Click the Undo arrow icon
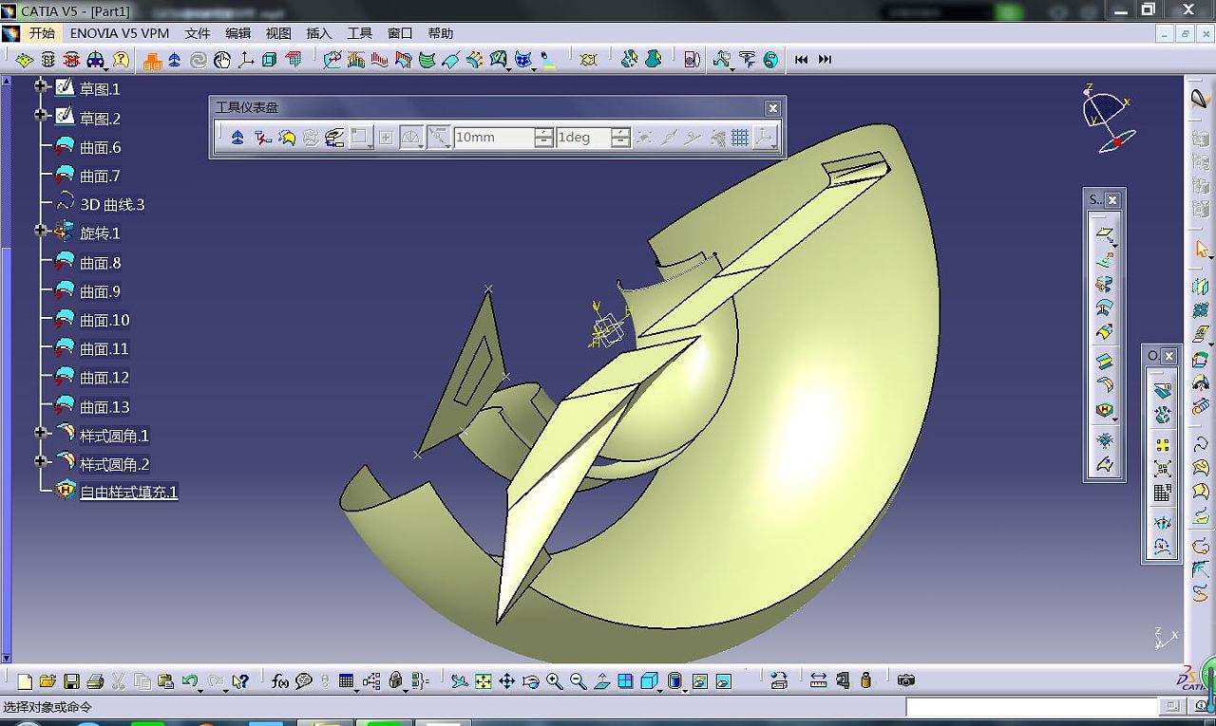The image size is (1216, 726). pos(189,681)
